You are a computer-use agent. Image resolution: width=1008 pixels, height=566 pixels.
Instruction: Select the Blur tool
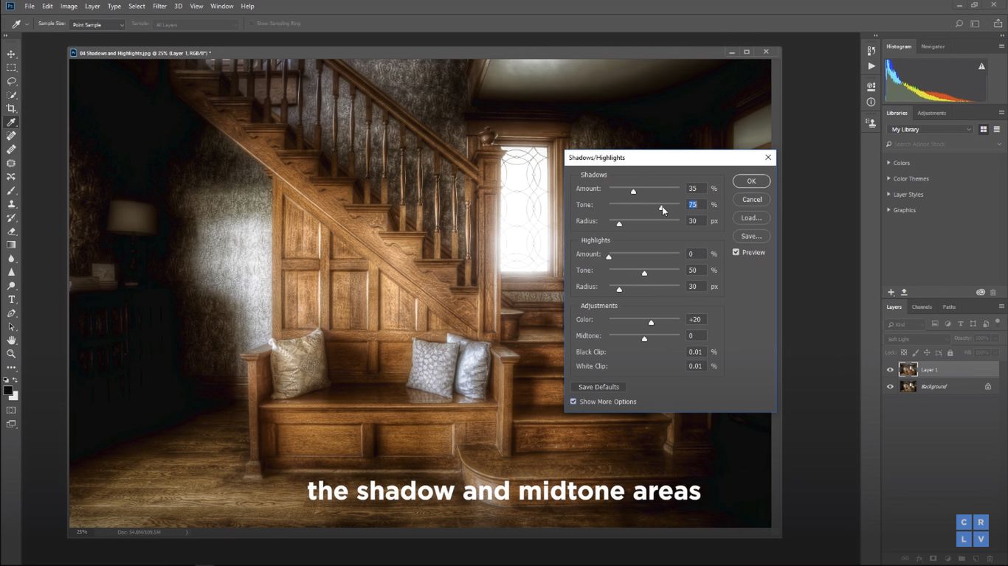[x=11, y=259]
